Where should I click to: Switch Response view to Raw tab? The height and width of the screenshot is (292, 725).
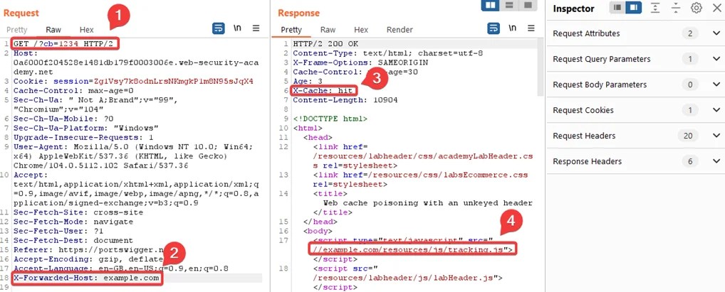pos(328,30)
